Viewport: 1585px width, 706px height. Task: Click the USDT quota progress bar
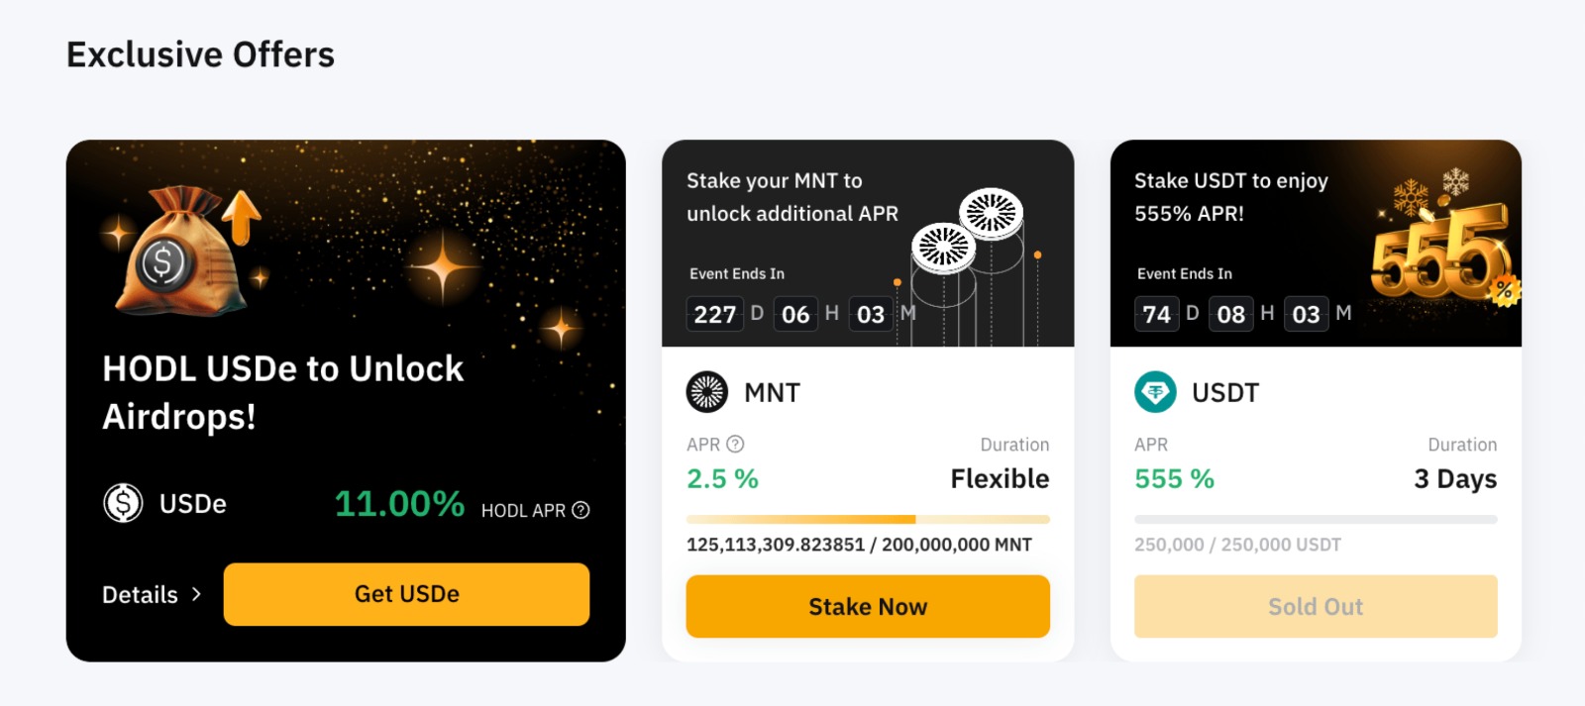[x=1316, y=519]
